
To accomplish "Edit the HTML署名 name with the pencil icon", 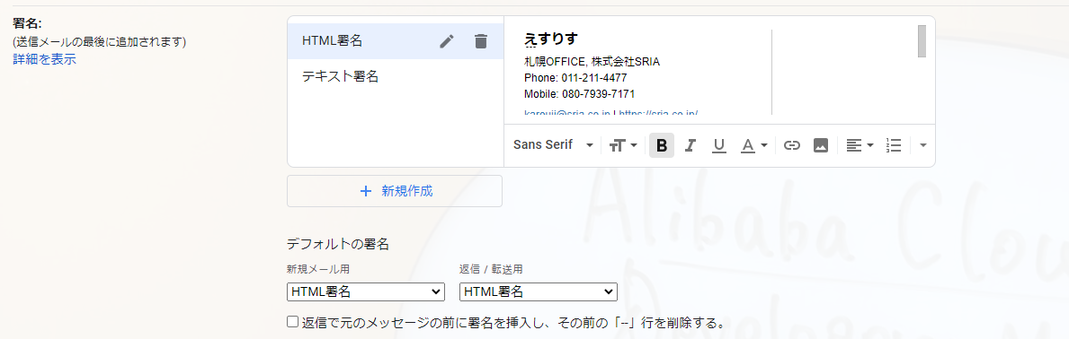I will click(x=447, y=41).
